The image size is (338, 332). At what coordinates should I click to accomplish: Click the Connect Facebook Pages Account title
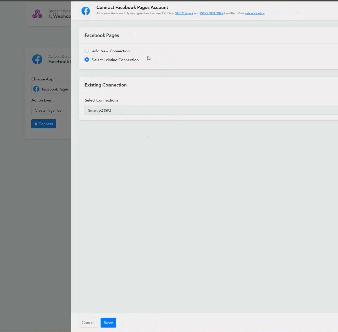click(132, 7)
